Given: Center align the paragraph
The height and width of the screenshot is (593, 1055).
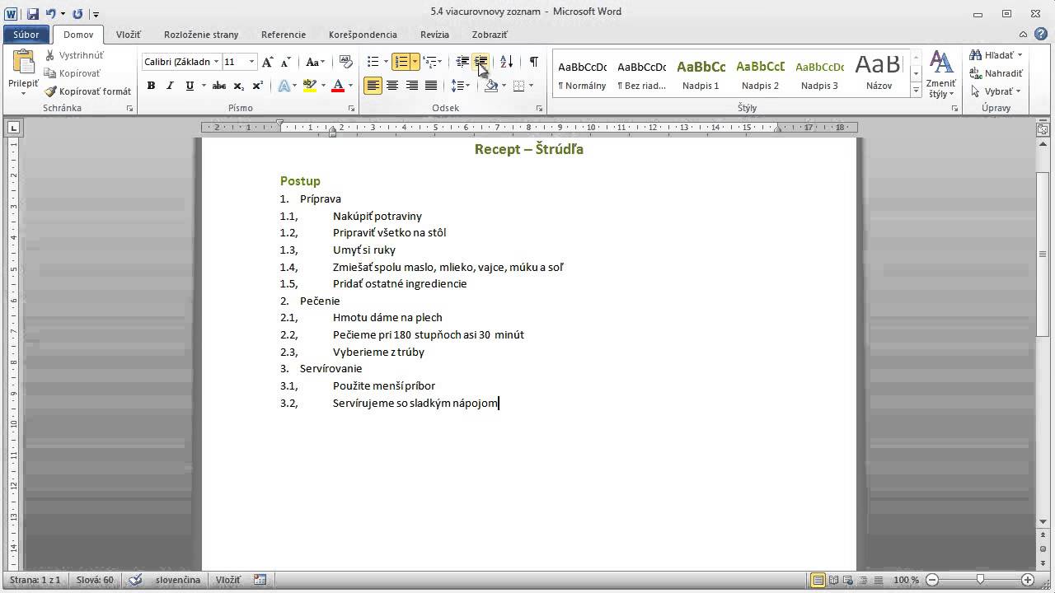Looking at the screenshot, I should pos(392,86).
